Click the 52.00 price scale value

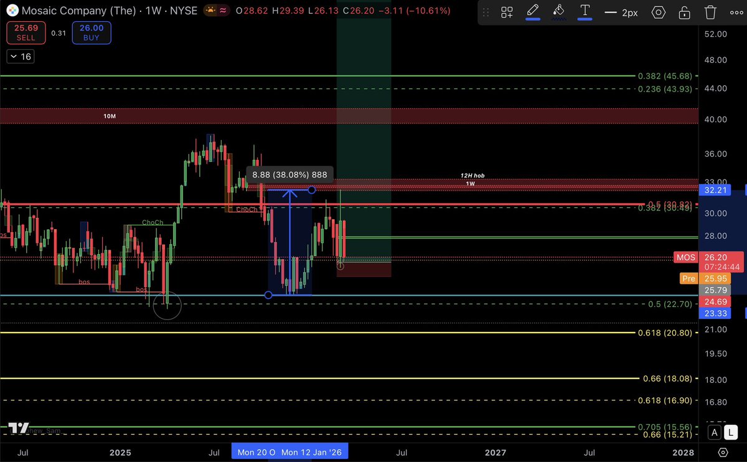point(715,34)
